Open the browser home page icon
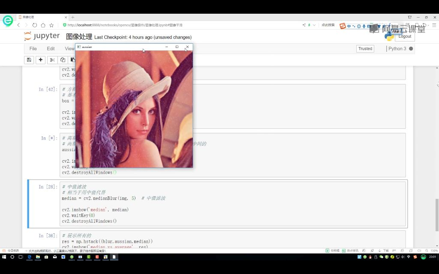 pyautogui.click(x=43, y=25)
